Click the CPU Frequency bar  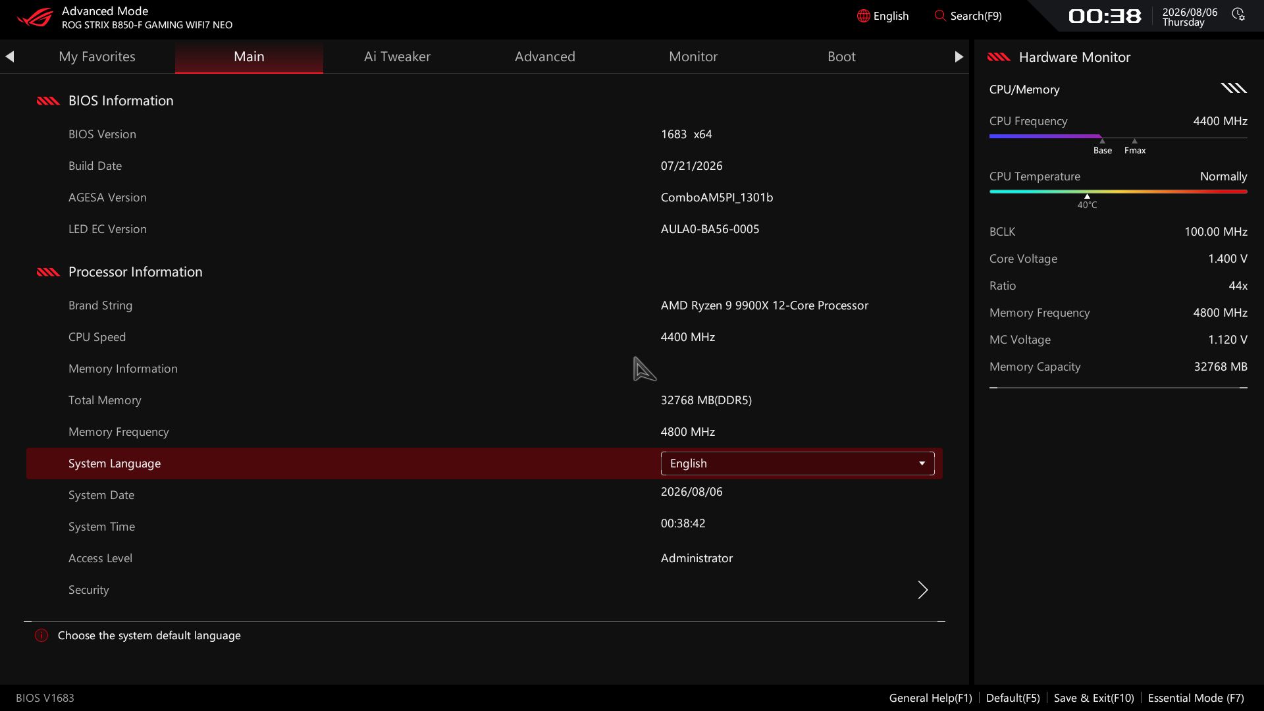click(x=1118, y=137)
